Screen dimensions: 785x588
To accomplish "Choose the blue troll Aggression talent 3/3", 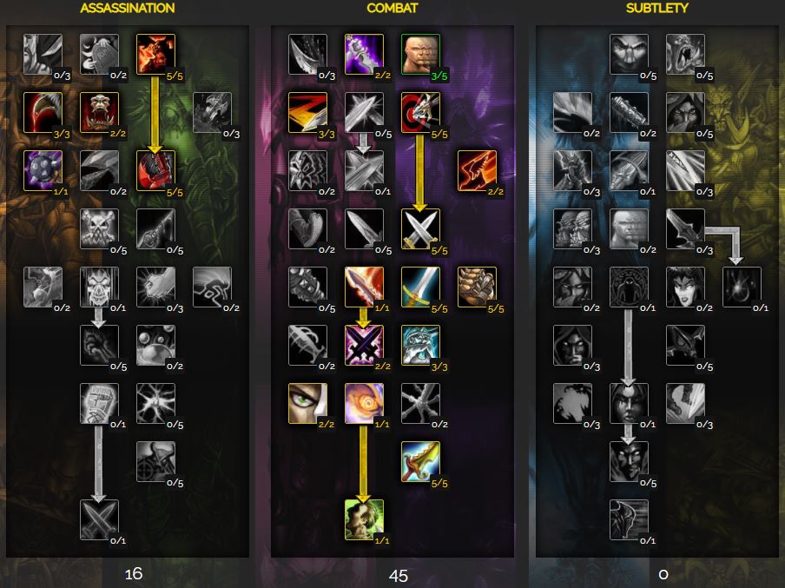I will [420, 346].
